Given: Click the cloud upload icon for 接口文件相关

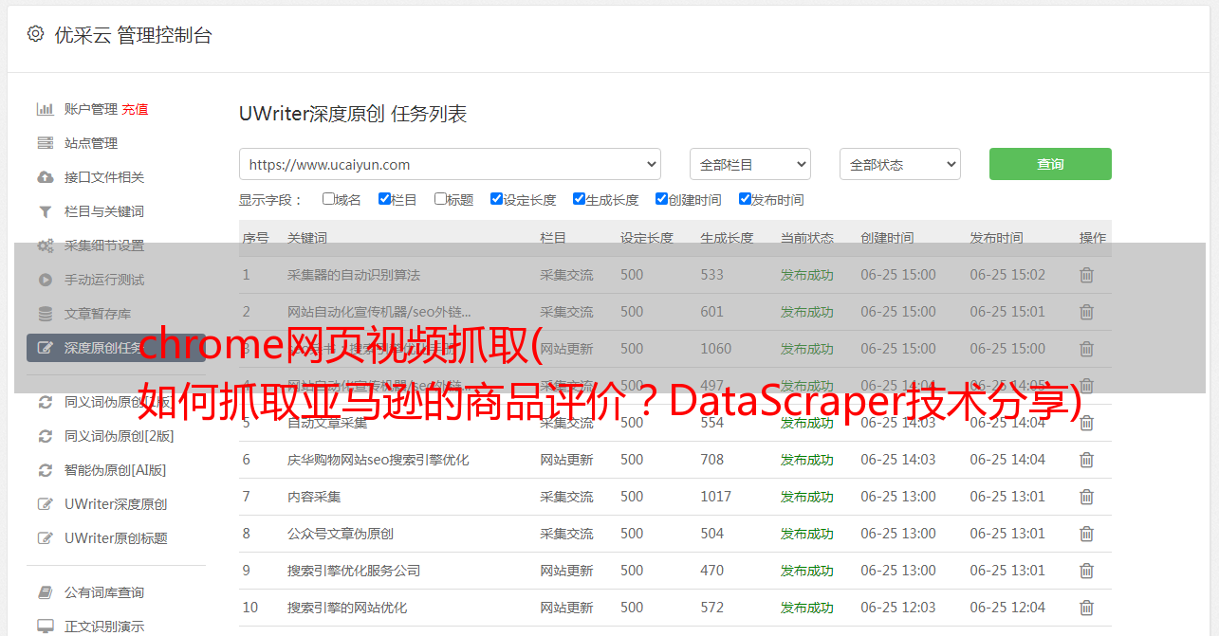Looking at the screenshot, I should (45, 177).
